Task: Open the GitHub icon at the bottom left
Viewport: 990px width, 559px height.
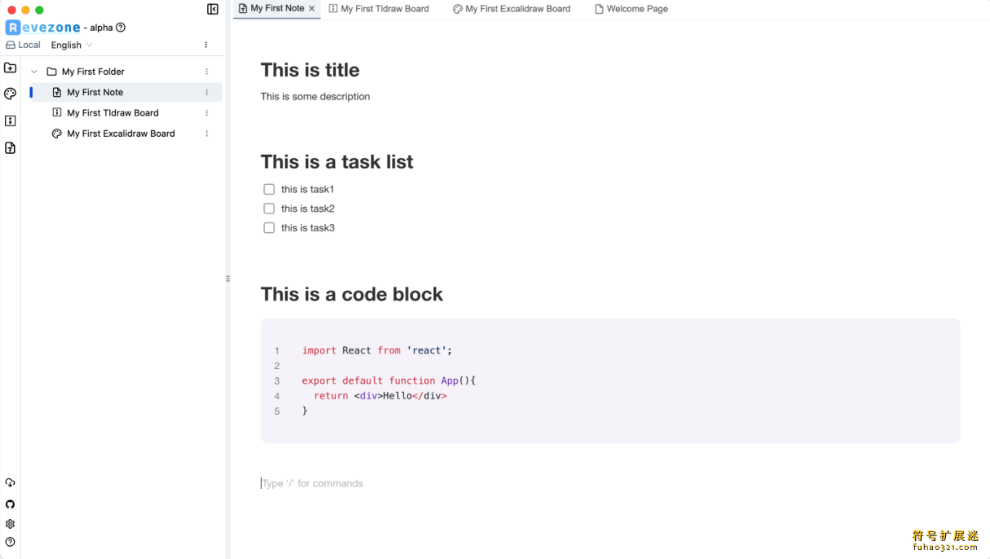Action: tap(10, 504)
